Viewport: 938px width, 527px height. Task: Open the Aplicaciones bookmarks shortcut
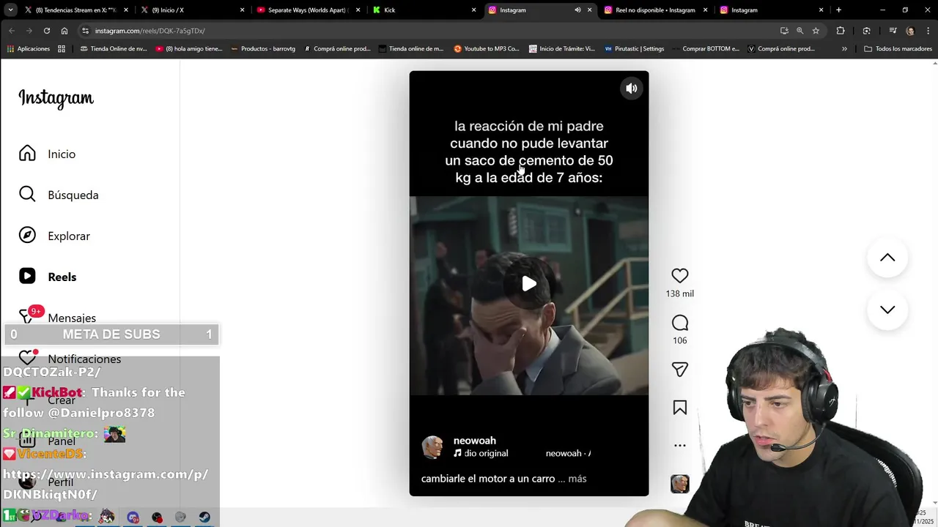click(29, 49)
